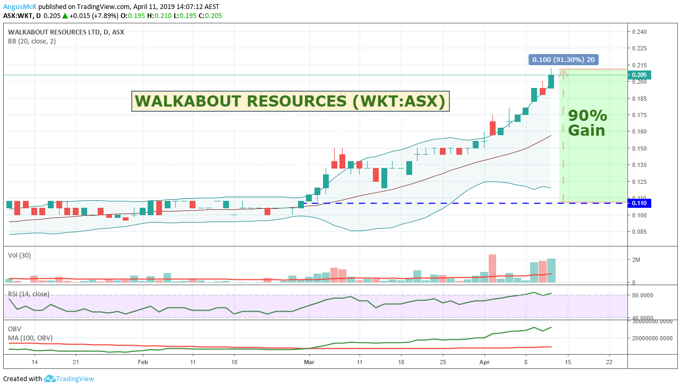The height and width of the screenshot is (388, 681).
Task: Click the 2M volume axis label
Action: click(x=635, y=260)
